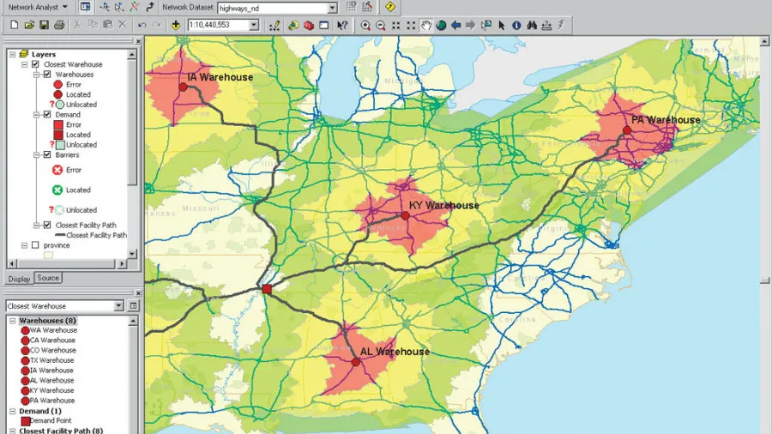Image resolution: width=772 pixels, height=434 pixels.
Task: Select KY Warehouse in the list
Action: click(x=52, y=390)
